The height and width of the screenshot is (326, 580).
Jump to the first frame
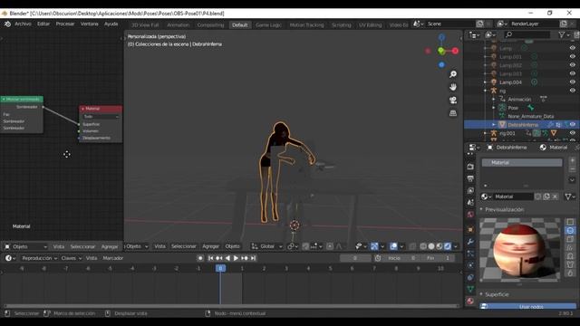(210, 258)
